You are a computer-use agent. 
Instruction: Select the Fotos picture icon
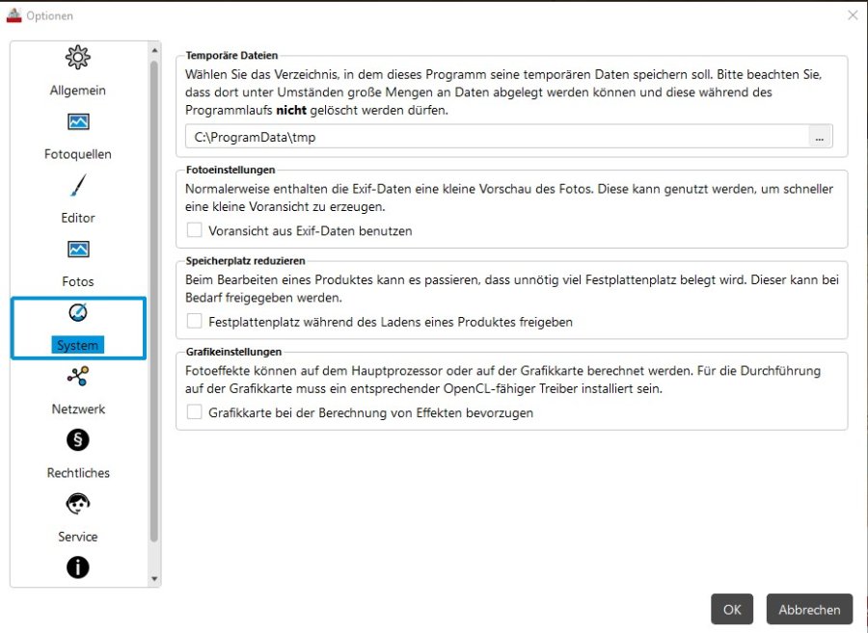78,250
